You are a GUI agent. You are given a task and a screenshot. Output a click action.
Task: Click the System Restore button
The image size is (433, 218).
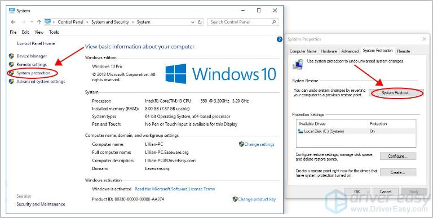396,93
